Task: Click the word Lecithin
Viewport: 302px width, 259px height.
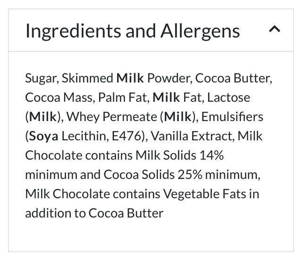Action: [x=88, y=136]
